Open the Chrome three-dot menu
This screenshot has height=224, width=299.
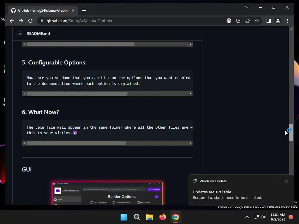click(x=287, y=21)
